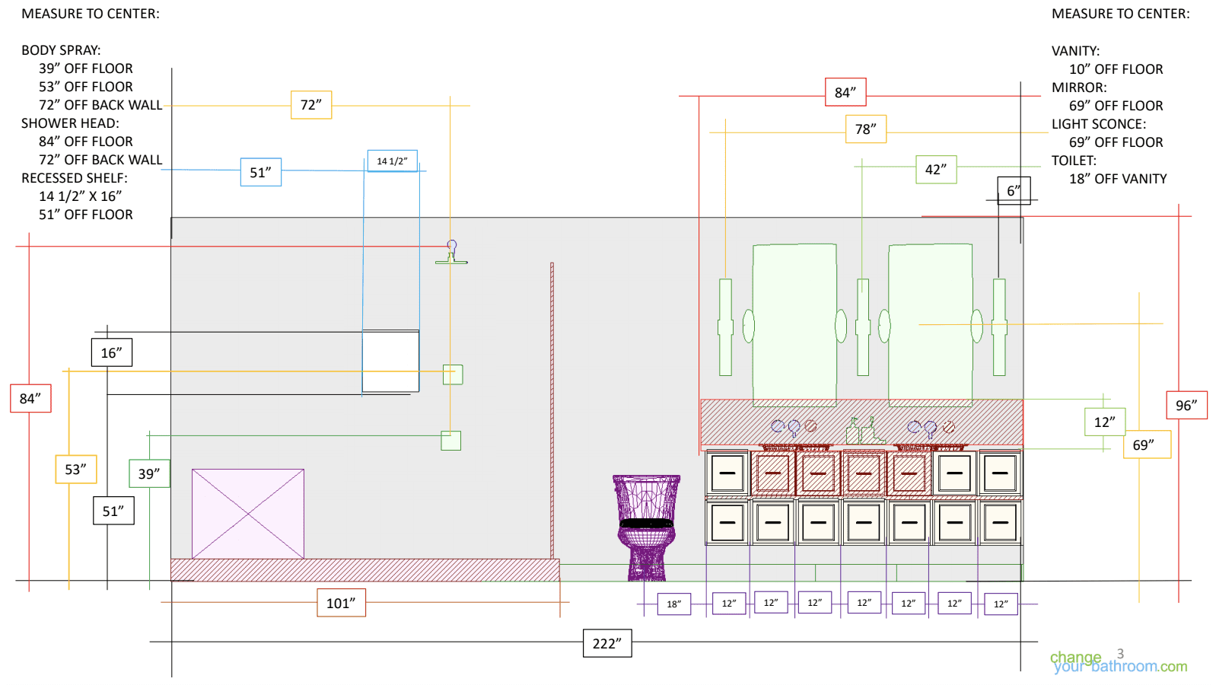
Task: Click the TOILET: heading
Action: [1074, 161]
